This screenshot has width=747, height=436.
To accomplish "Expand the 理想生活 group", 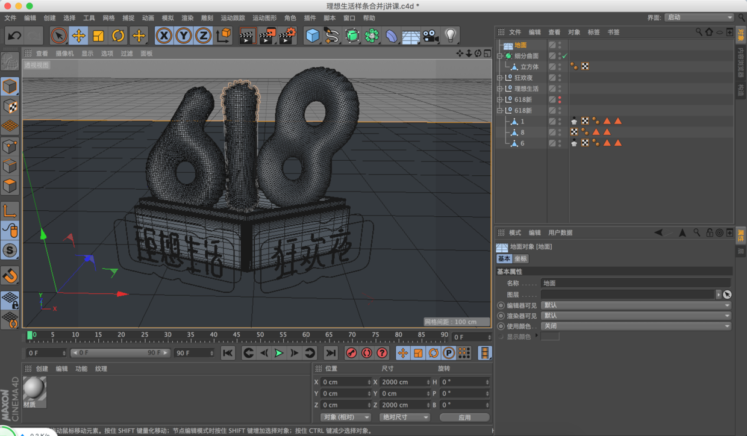I will [x=499, y=89].
